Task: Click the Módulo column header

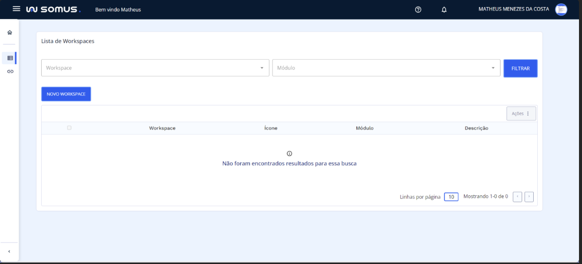Action: [x=364, y=128]
